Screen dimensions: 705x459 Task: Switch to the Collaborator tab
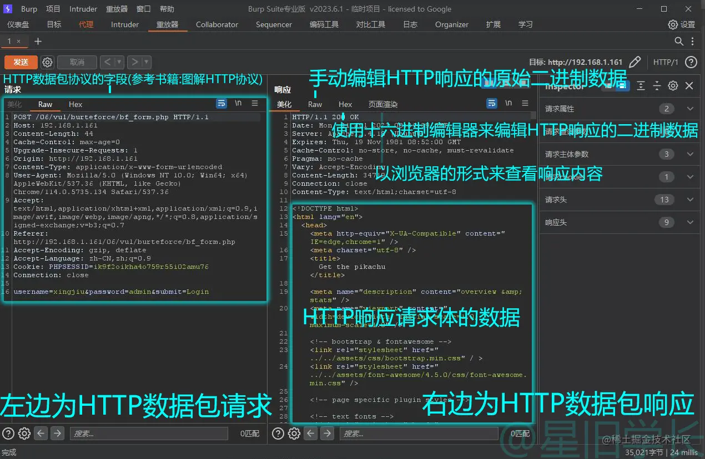(217, 24)
